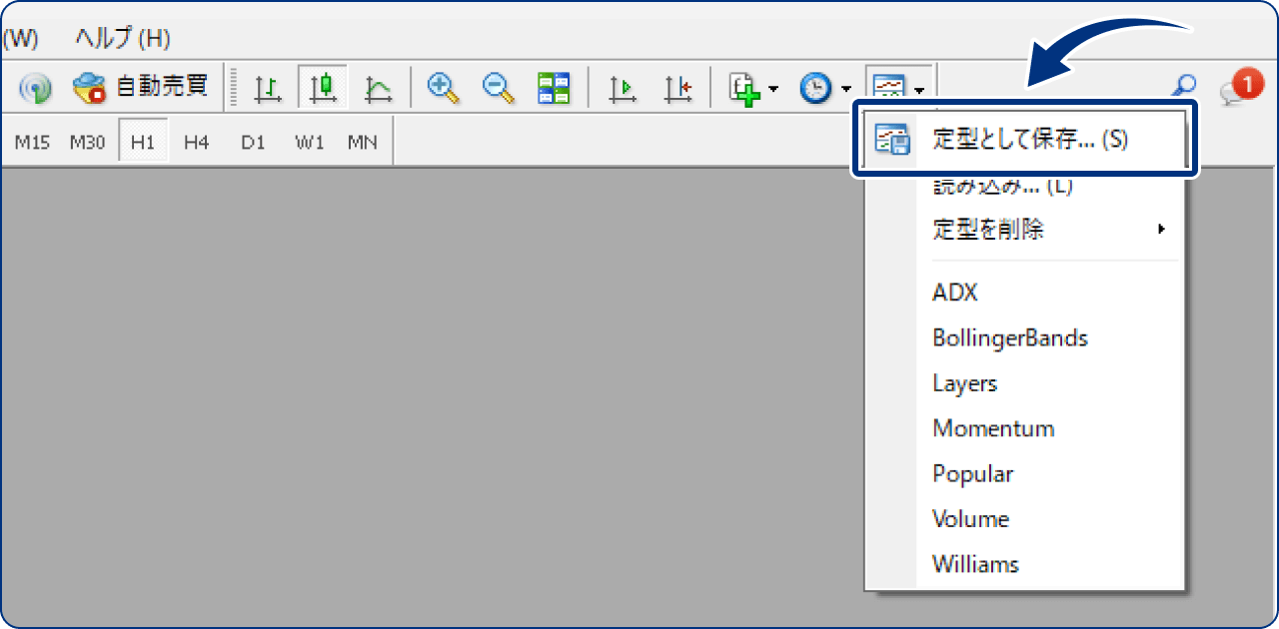Toggle the candlestick chart mode
Screen dimensions: 1279x629
322,89
